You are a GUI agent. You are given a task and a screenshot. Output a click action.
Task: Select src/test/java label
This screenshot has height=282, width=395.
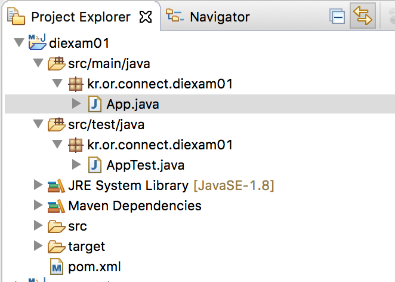point(106,125)
